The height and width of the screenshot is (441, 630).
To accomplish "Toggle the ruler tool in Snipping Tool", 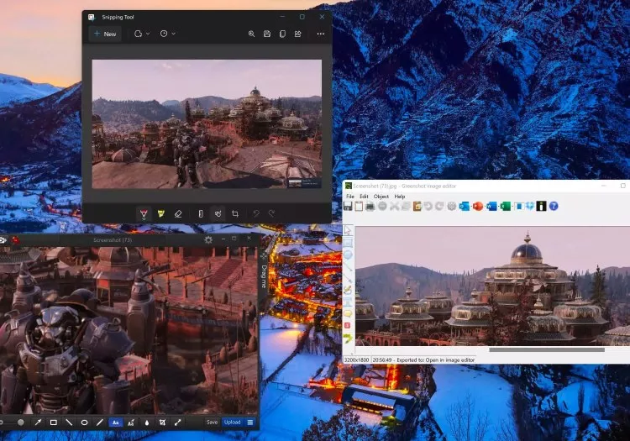I will click(x=201, y=214).
